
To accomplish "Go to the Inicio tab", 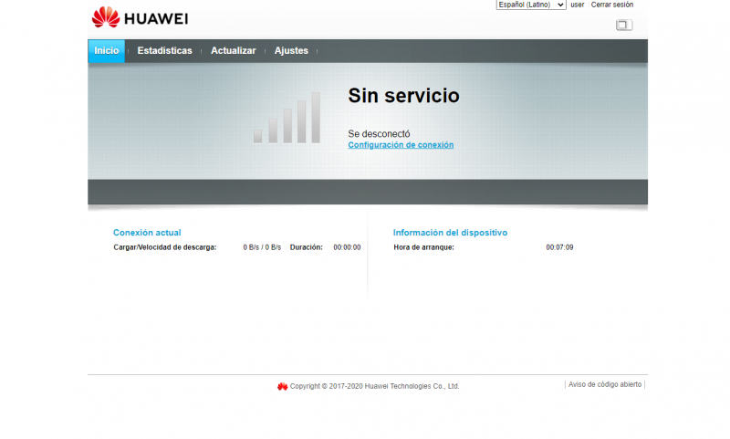I will pyautogui.click(x=106, y=51).
